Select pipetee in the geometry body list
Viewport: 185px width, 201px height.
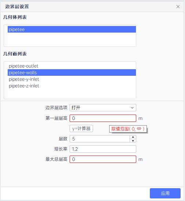[x=72, y=29]
